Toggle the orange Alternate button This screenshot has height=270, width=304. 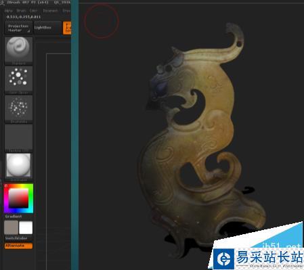click(x=18, y=246)
